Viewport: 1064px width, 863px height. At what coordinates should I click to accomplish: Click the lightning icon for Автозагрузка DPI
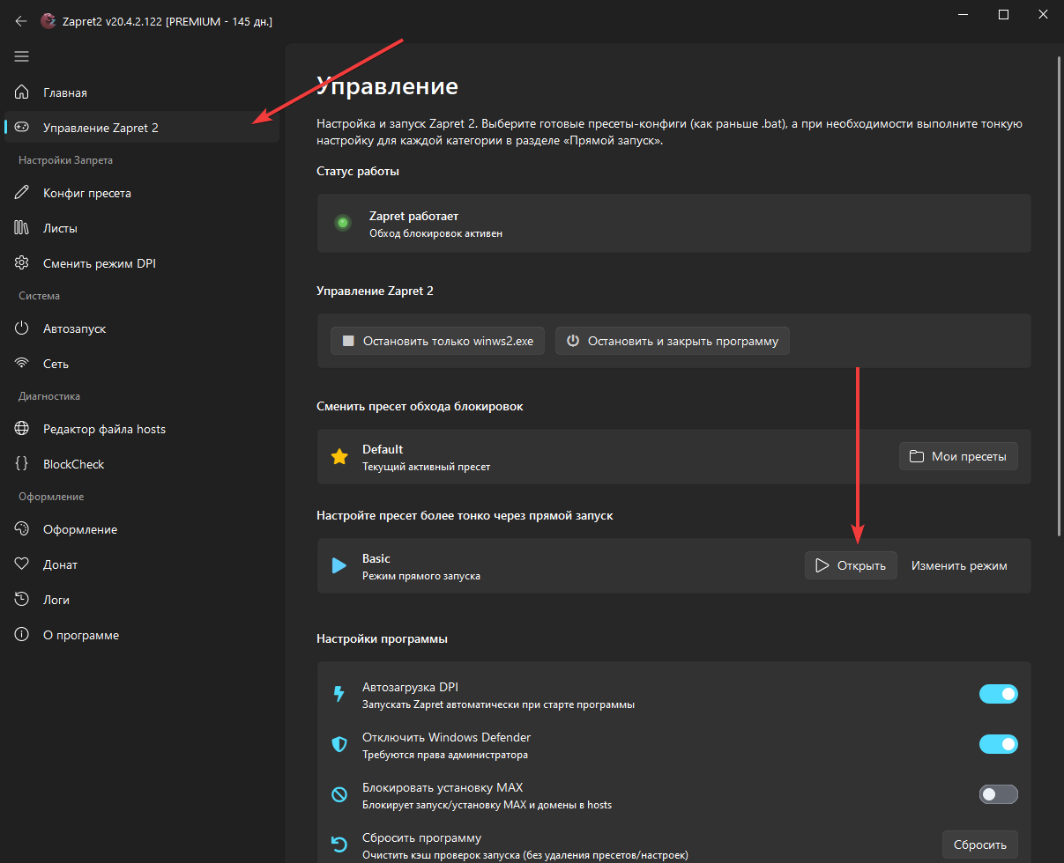(339, 695)
